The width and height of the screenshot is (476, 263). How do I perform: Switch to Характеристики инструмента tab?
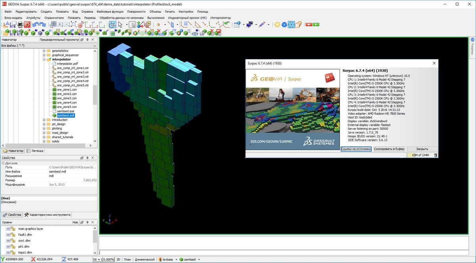48,215
